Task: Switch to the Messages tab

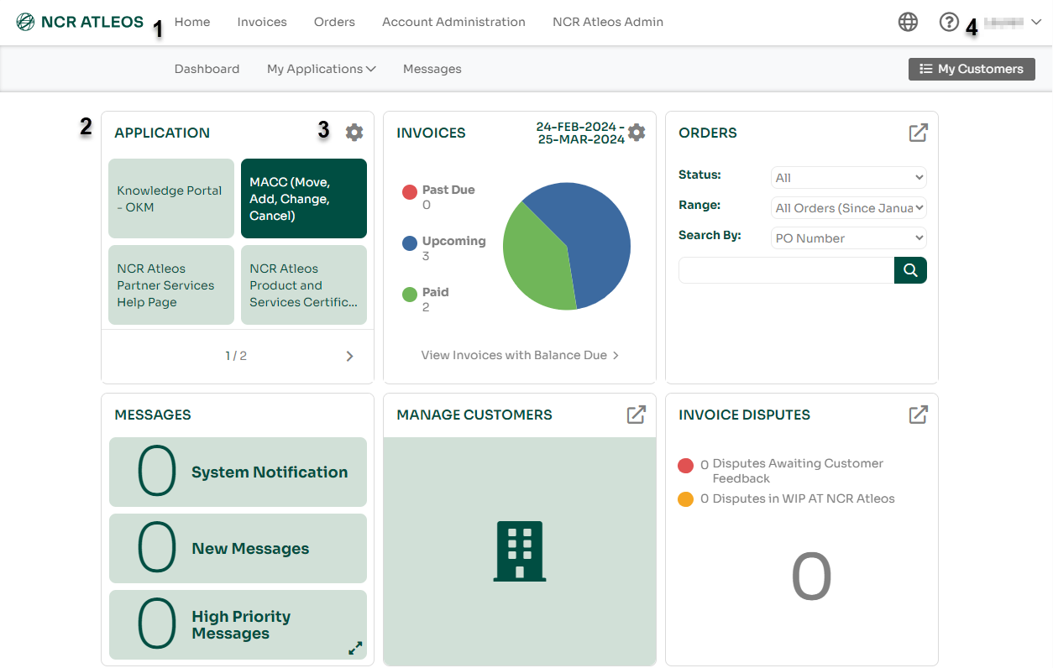Action: pyautogui.click(x=432, y=69)
